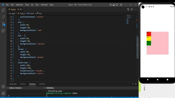Open the Selection menu
The width and height of the screenshot is (175, 98).
[19, 5]
